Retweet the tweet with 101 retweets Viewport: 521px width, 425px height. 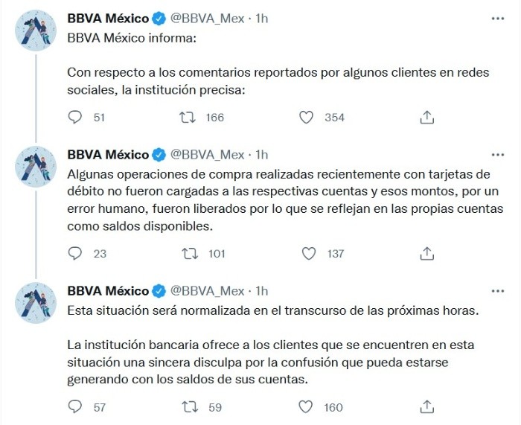189,253
